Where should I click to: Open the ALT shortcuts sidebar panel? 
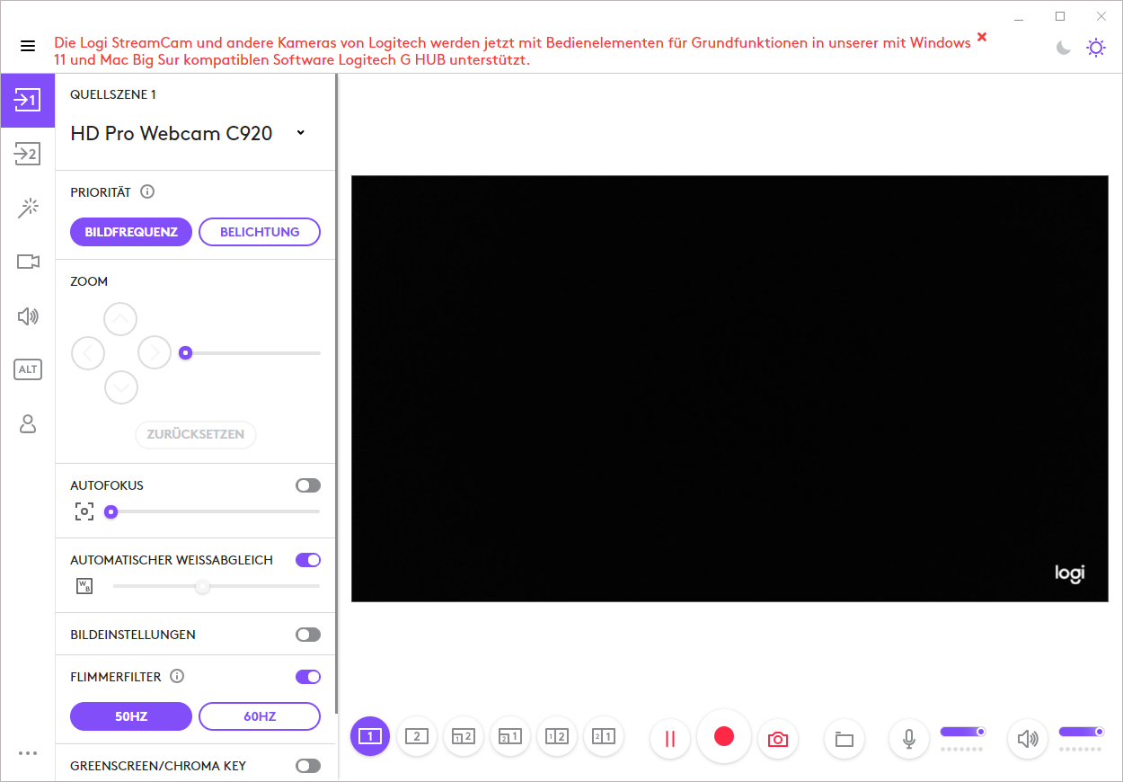click(x=28, y=369)
